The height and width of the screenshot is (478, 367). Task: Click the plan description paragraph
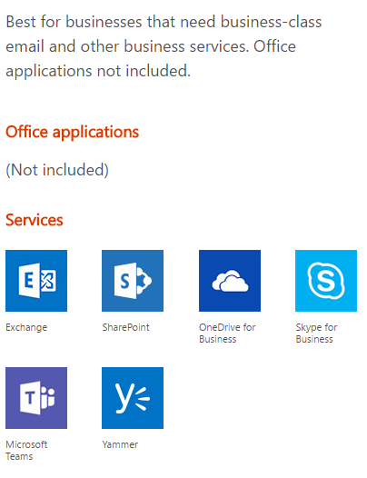(x=164, y=46)
